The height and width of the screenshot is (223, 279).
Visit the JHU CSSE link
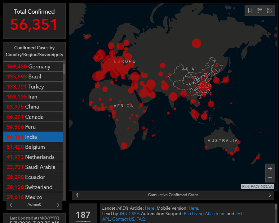coord(129,214)
